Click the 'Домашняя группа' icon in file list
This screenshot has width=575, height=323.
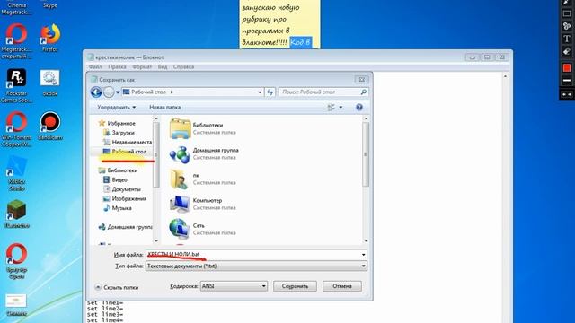click(180, 153)
